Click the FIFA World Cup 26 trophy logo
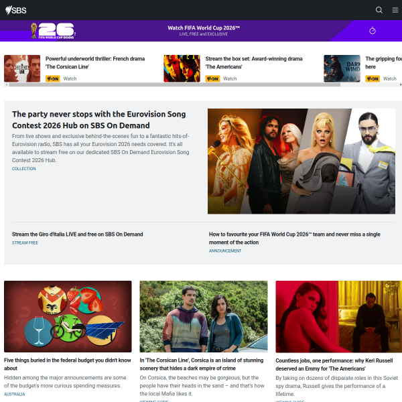Viewport: 402px width, 402px height. 53,31
